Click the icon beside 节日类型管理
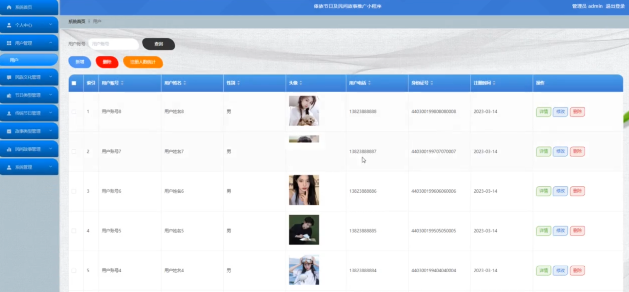The width and height of the screenshot is (629, 292). pos(9,95)
